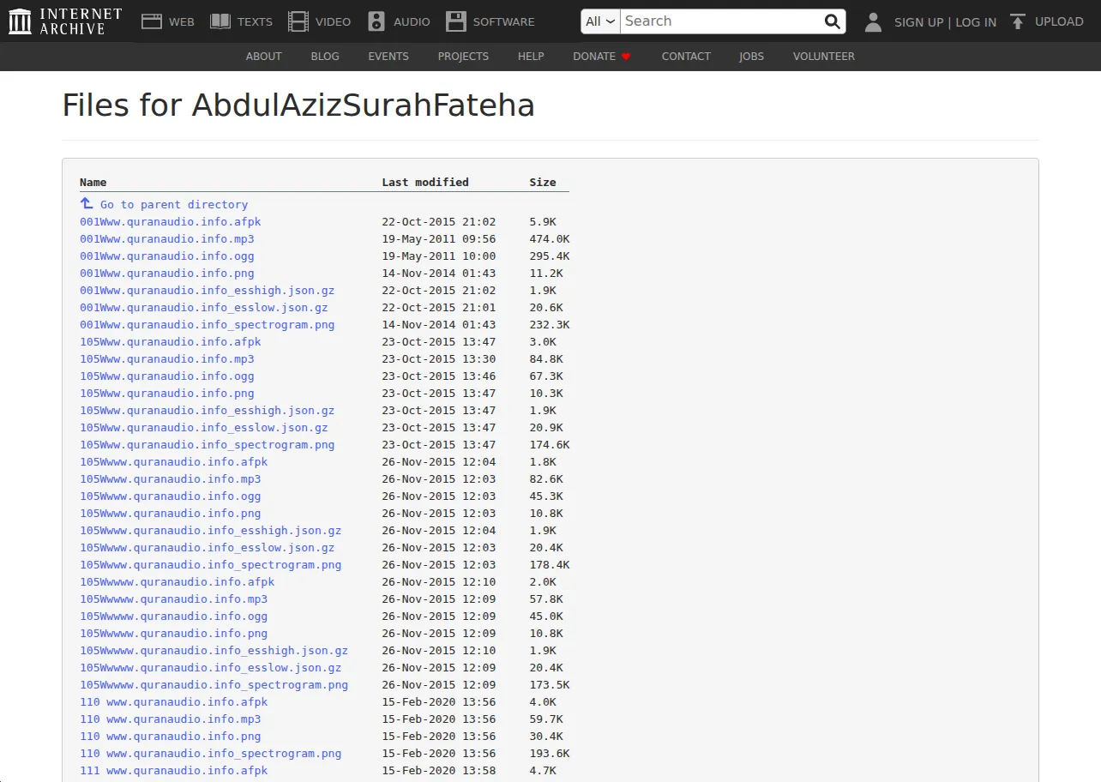1101x782 pixels.
Task: Open 105Www.quranaudio.info.afpk file
Action: (x=171, y=342)
